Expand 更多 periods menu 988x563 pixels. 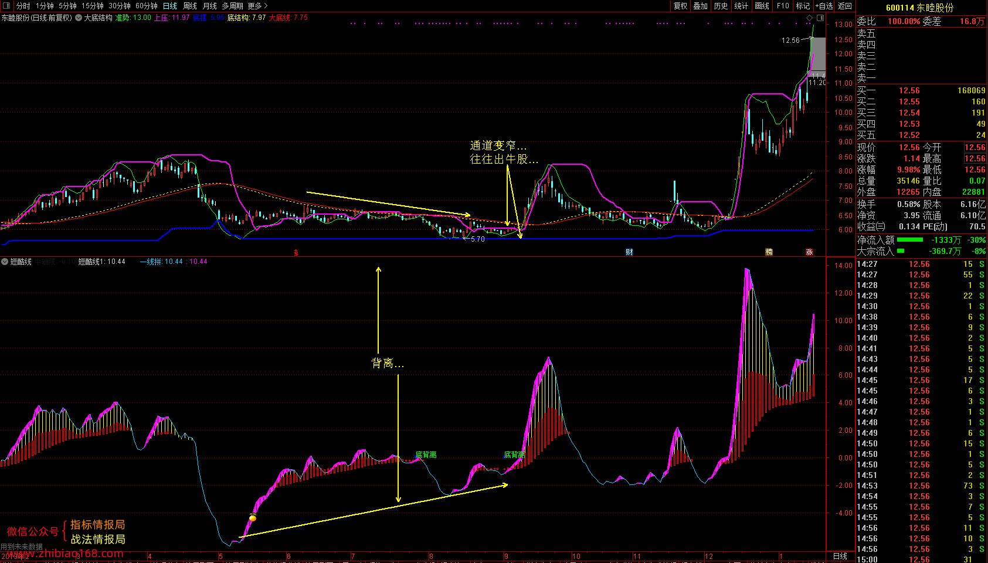click(257, 6)
